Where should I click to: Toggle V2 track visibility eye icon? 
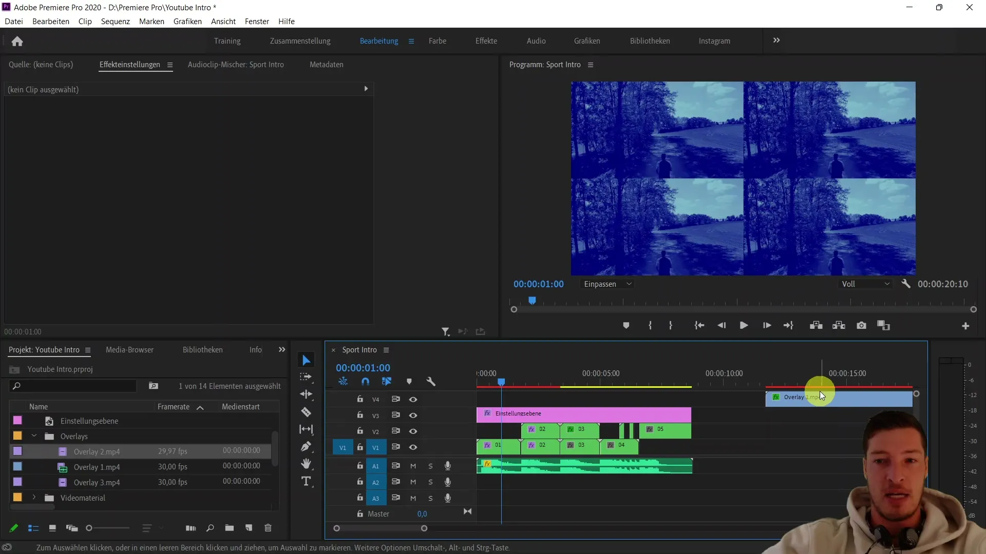point(413,431)
